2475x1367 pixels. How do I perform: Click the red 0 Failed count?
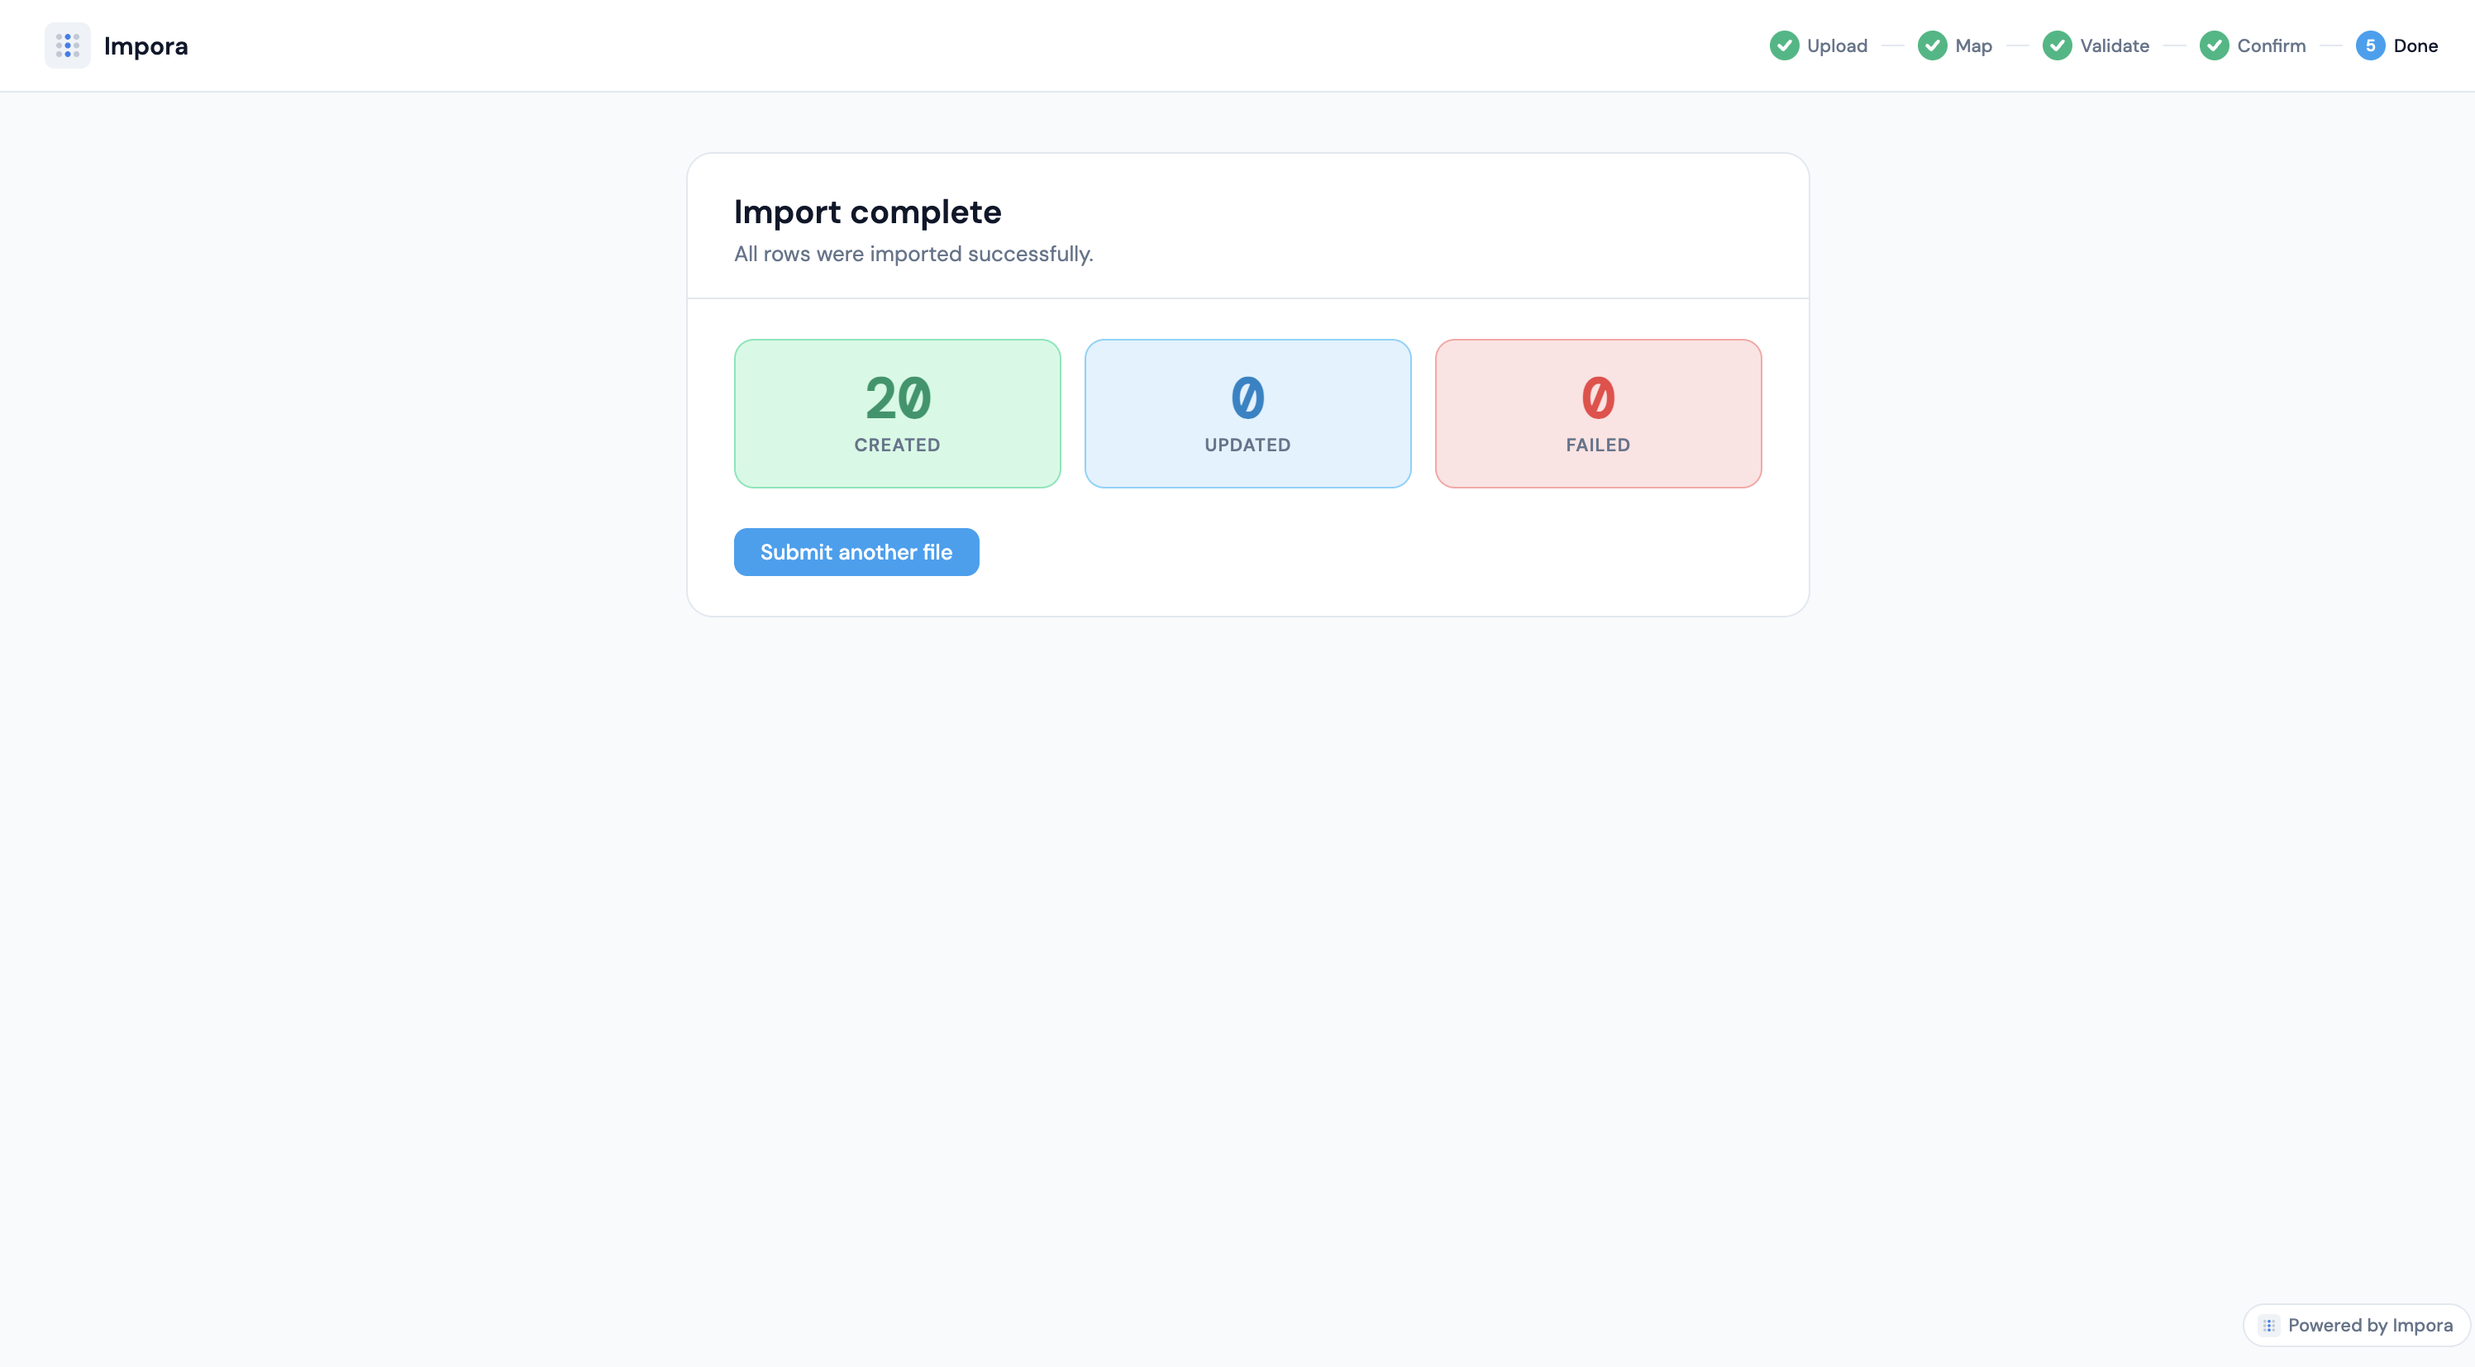(x=1598, y=398)
